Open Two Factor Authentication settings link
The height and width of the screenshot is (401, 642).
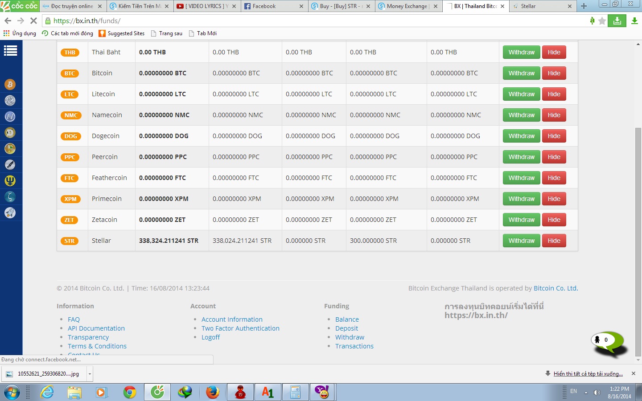point(240,328)
